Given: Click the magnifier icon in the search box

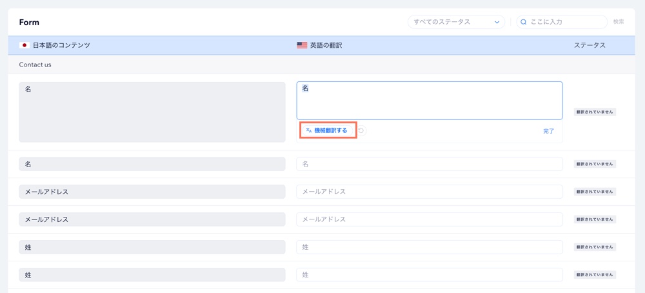Looking at the screenshot, I should pos(524,22).
